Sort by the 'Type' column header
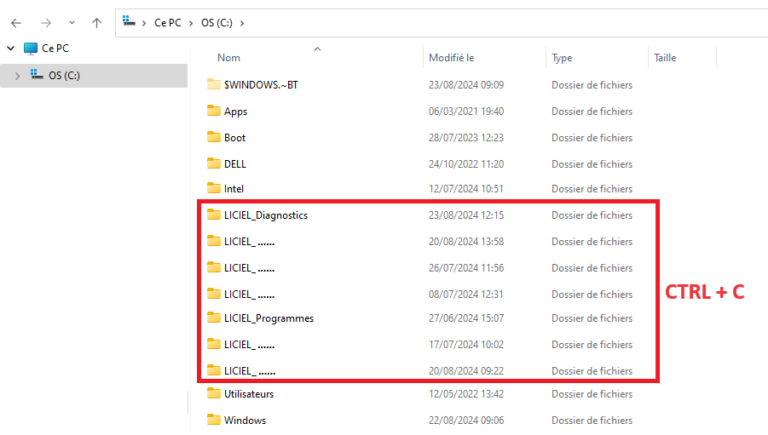Screen dimensions: 768x435 point(562,58)
